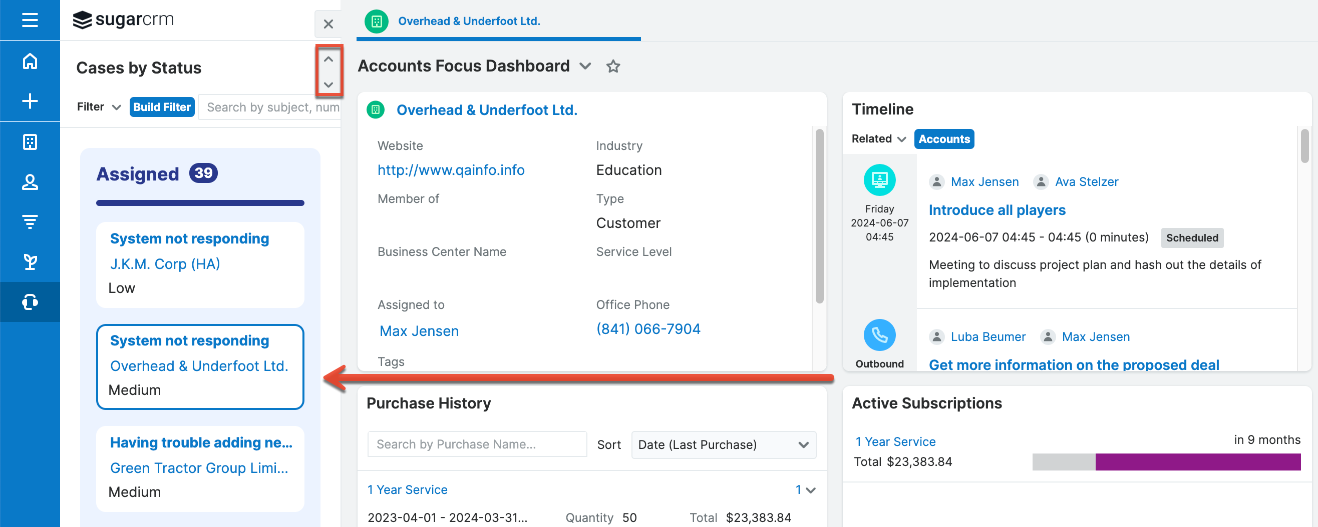
Task: Expand the Filter dropdown
Action: click(99, 106)
